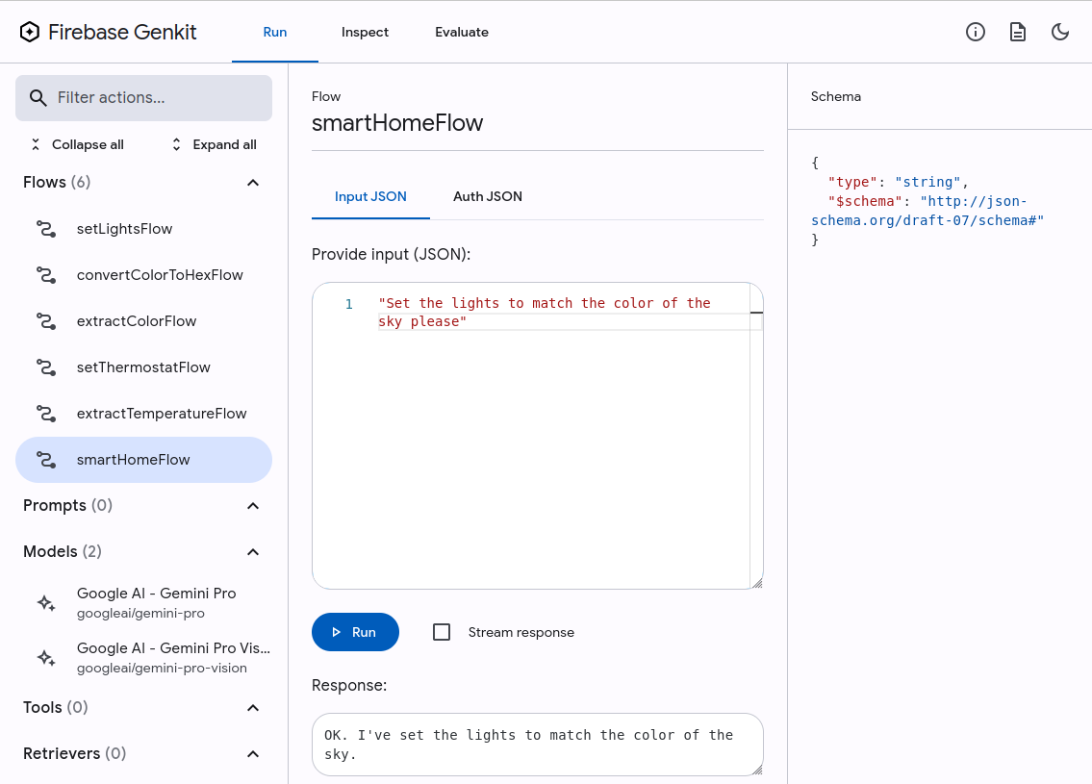Toggle dark mode with the moon icon
Image resolution: width=1092 pixels, height=784 pixels.
coord(1060,32)
